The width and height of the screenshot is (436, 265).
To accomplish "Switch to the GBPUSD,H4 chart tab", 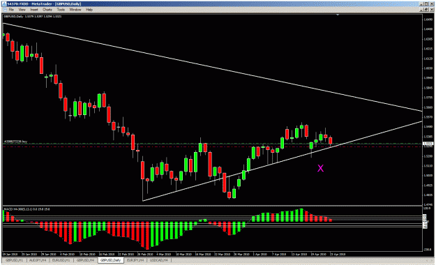I will pos(85,260).
